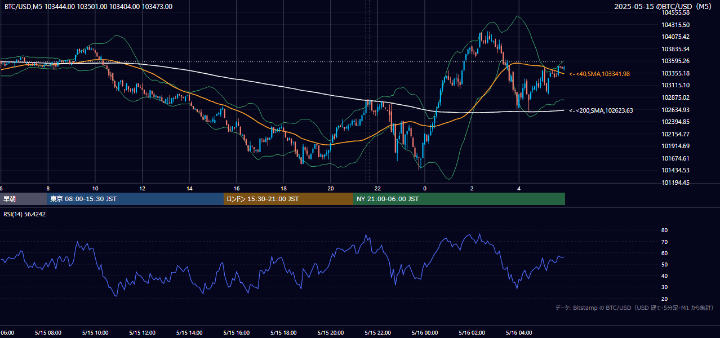Viewport: 720px width, 338px height.
Task: Click hour tick 10 under price chart
Action: 95,189
